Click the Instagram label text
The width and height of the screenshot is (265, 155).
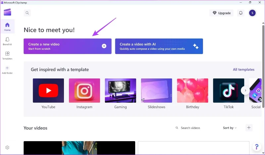pos(84,107)
